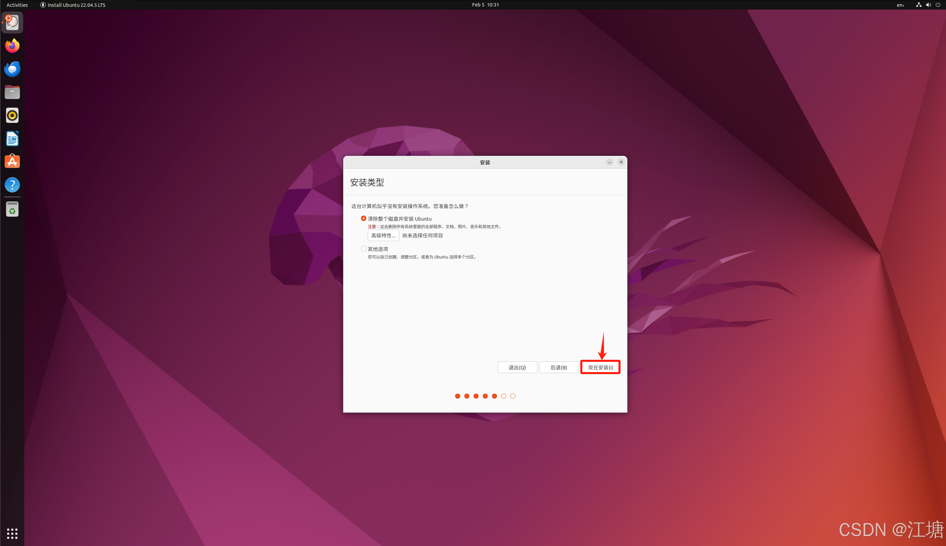Open the en input language indicator
This screenshot has width=946, height=546.
[900, 5]
